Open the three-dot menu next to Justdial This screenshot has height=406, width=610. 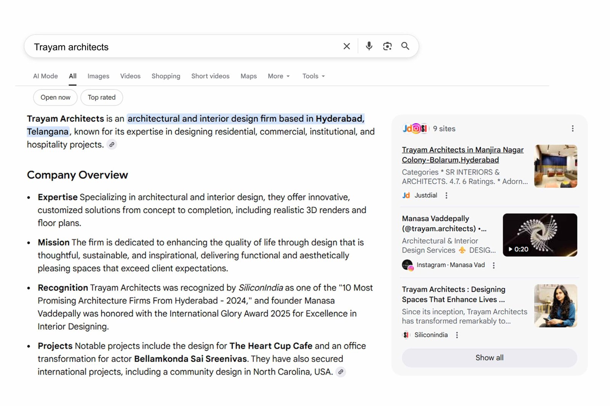pos(446,196)
